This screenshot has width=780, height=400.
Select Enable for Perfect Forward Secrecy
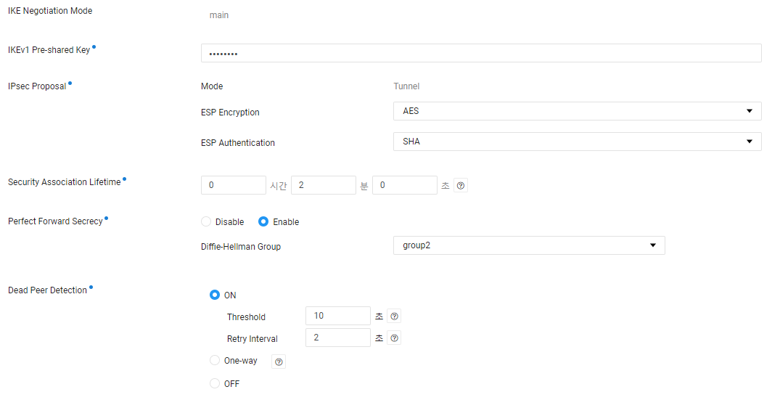[x=264, y=222]
